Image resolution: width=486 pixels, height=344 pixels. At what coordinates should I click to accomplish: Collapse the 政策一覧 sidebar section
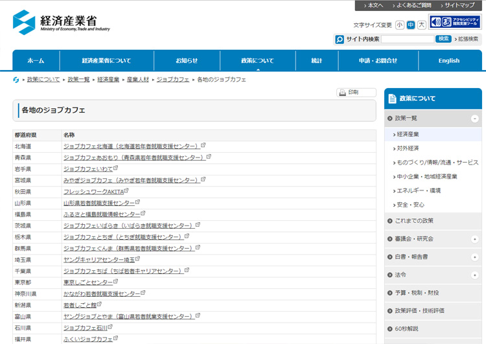click(474, 119)
